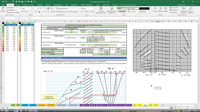Image resolution: width=200 pixels, height=112 pixels.
Task: Open the Calibri font name dropdown
Action: (32, 8)
